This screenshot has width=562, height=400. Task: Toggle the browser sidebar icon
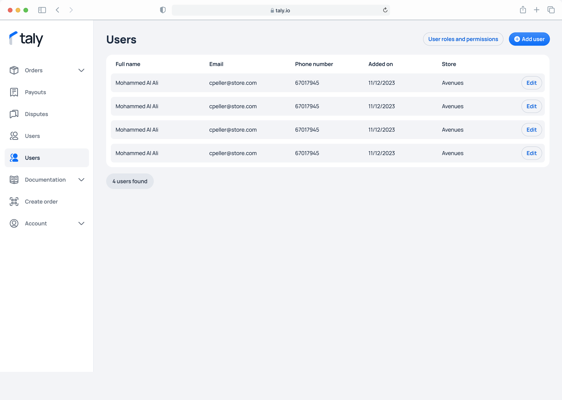[x=42, y=10]
